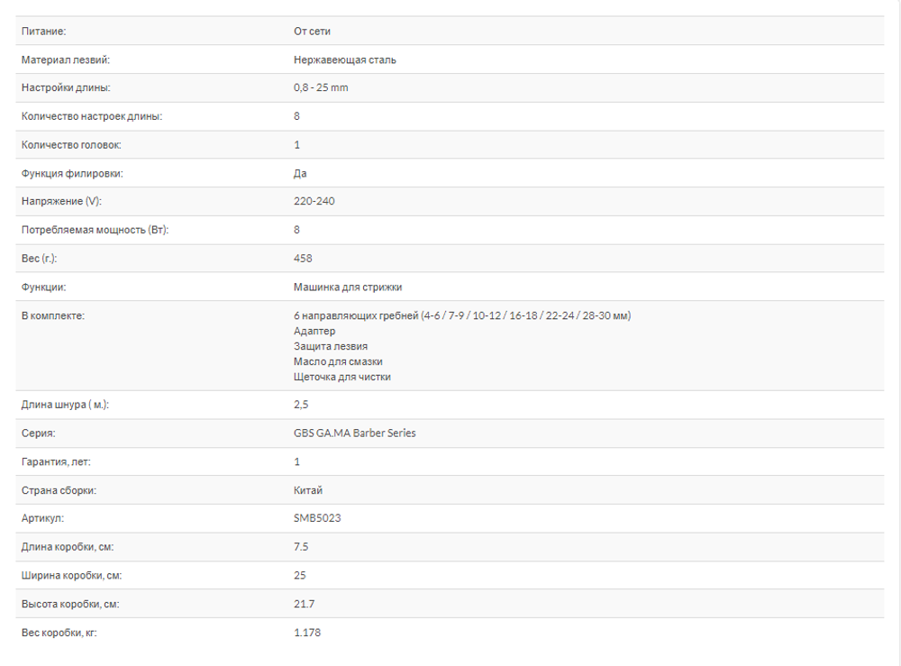Click the '0,8 - 25 mm' length value
Viewport: 901px width, 666px height.
pyautogui.click(x=320, y=88)
